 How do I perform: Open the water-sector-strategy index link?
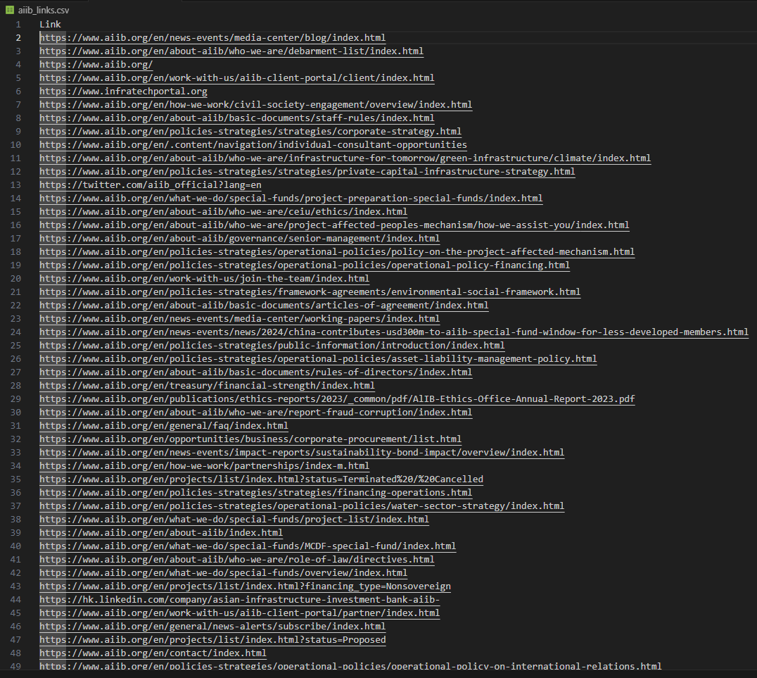tap(302, 506)
